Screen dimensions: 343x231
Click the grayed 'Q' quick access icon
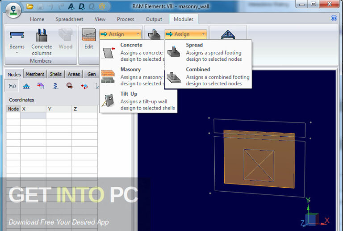click(x=92, y=7)
